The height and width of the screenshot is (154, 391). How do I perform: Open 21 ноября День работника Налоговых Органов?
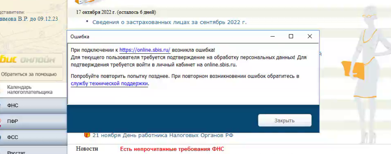[x=163, y=135]
